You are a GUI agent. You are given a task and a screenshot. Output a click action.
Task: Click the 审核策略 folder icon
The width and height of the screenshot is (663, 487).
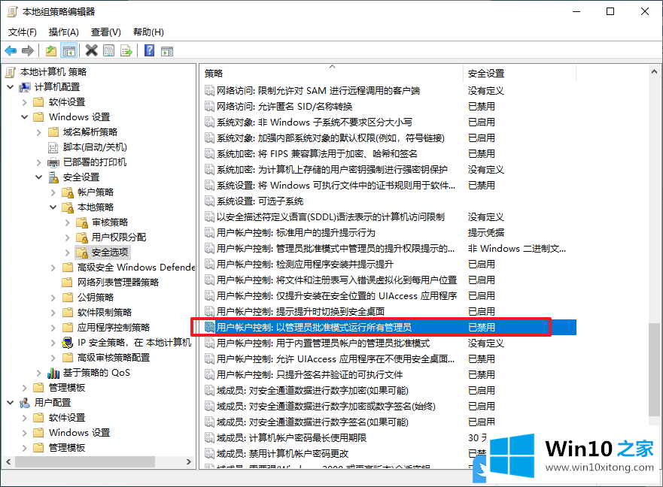pyautogui.click(x=82, y=222)
